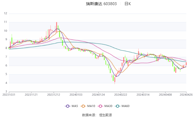Toggle the MA60 teal legend circle icon
Screen dimensions: 194x117
118,106
